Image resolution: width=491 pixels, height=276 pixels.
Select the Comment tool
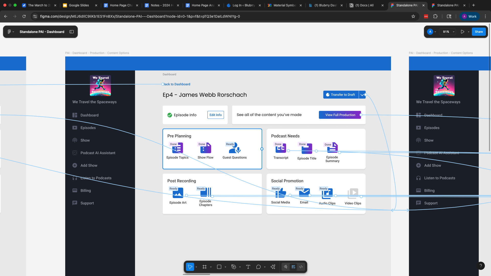coord(258,267)
